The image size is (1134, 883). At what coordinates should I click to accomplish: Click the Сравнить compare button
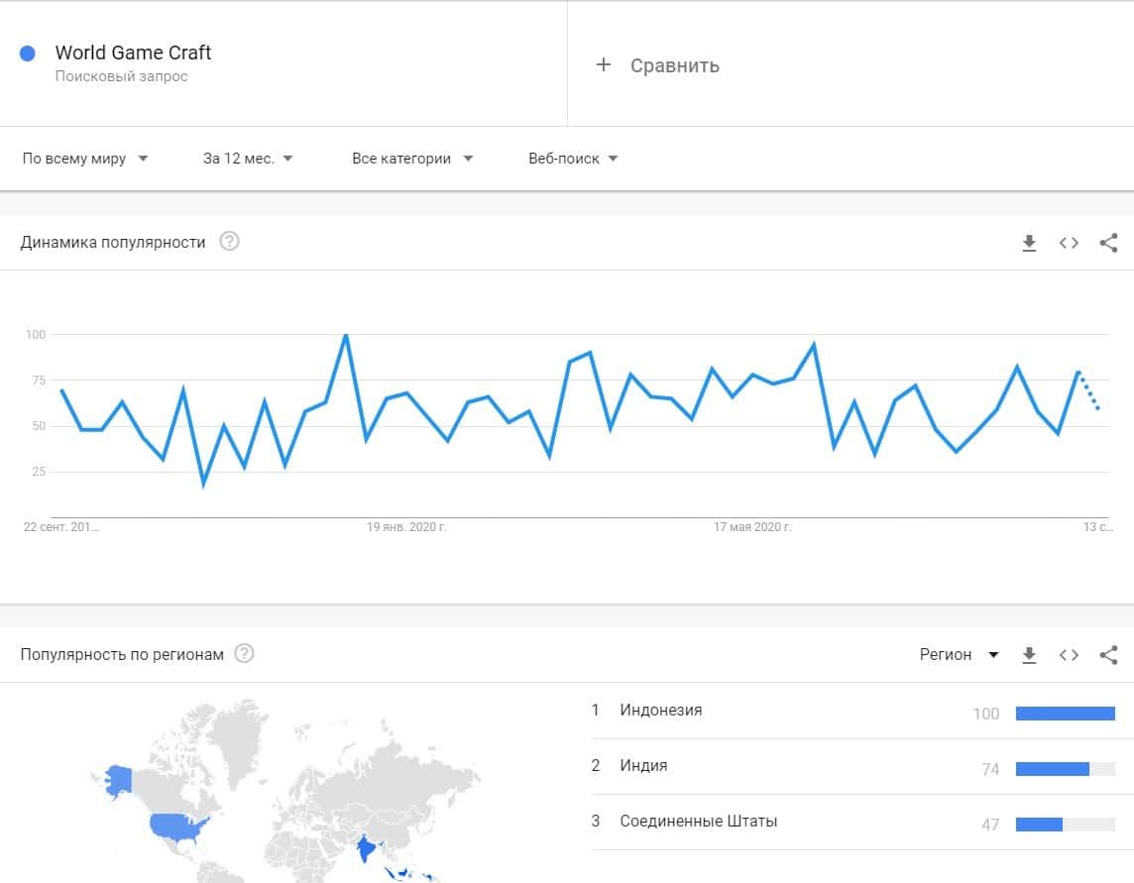[674, 65]
